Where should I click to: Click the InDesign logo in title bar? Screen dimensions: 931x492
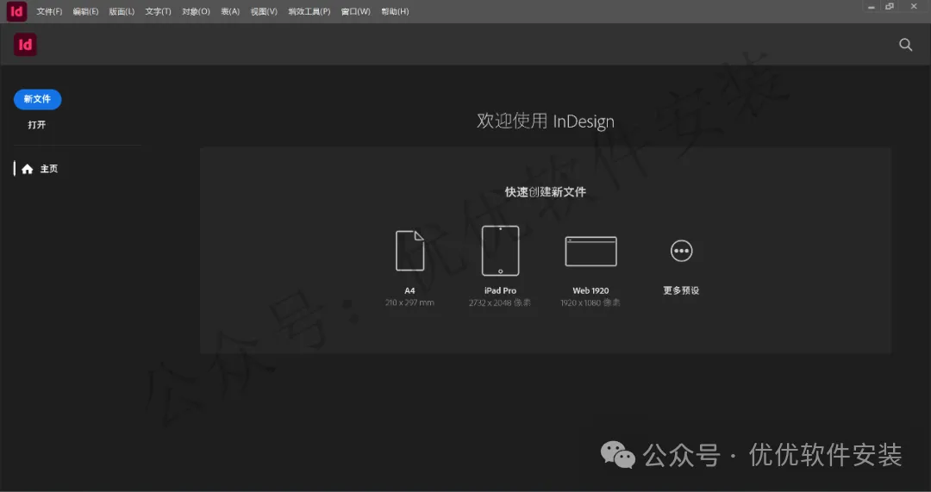pos(16,11)
